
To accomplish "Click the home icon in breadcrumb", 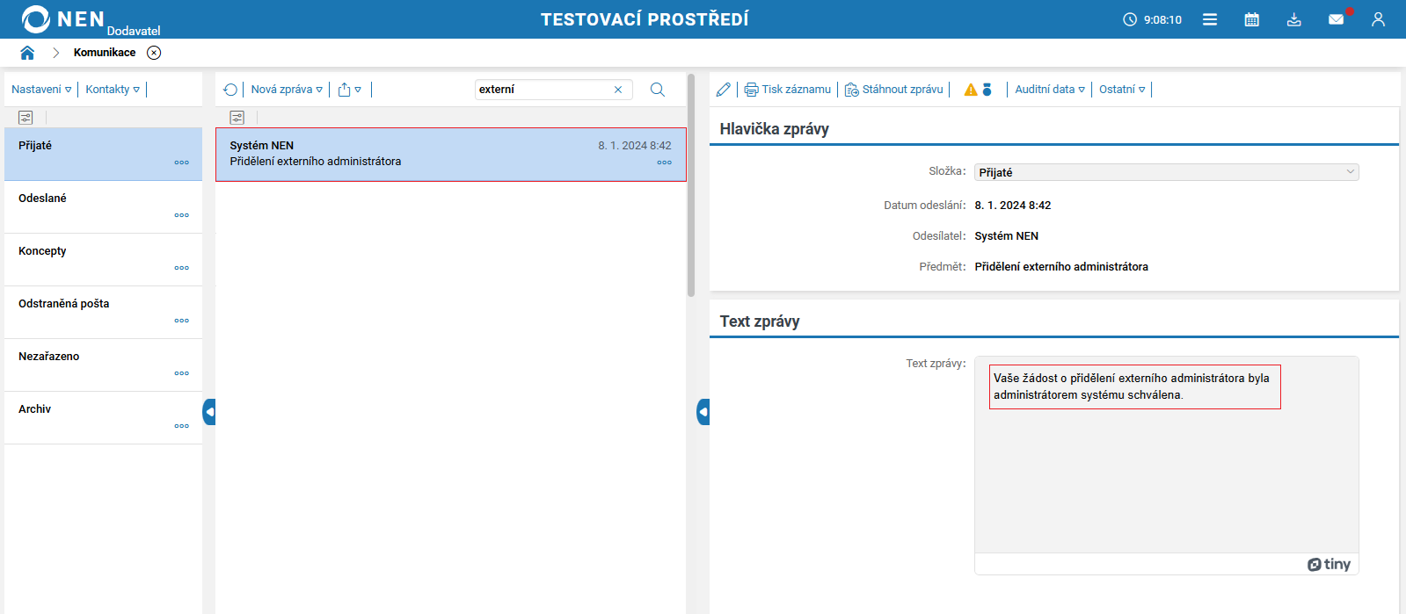I will pyautogui.click(x=27, y=53).
